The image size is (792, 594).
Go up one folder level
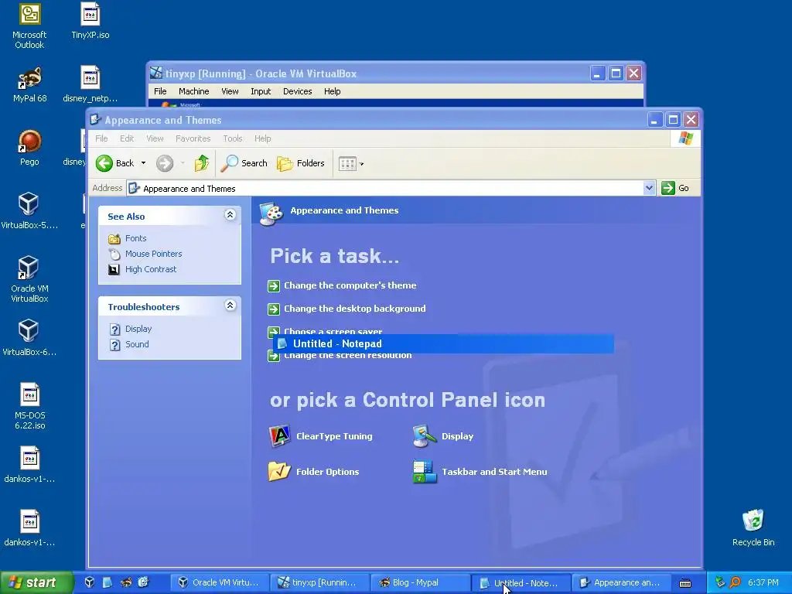tap(202, 163)
